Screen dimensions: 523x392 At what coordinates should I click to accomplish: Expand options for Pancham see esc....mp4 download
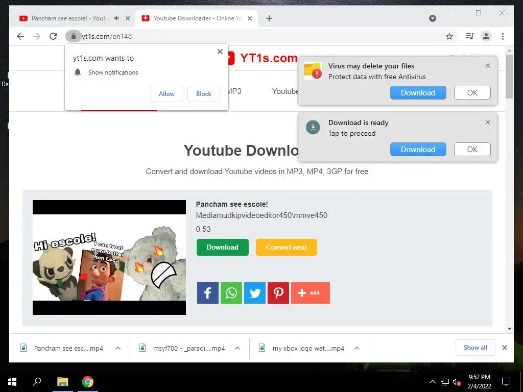118,348
